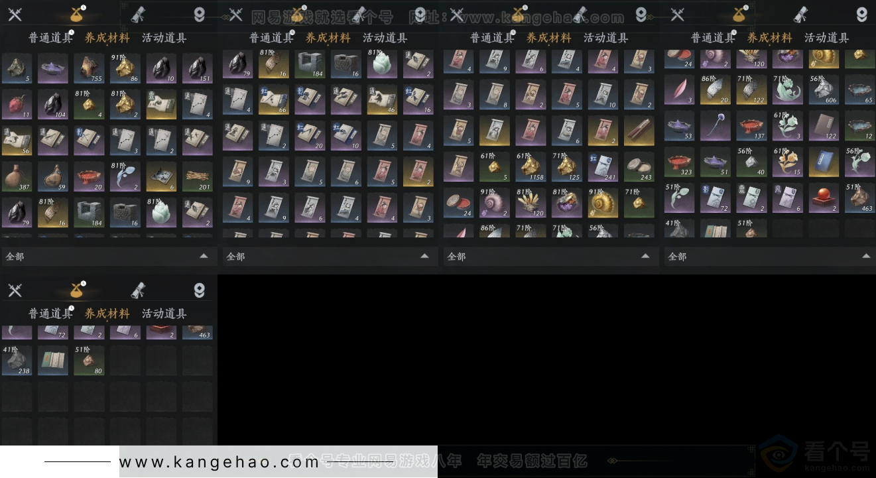Switch to 普通道具 tab in the first top panel
The image size is (876, 478).
50,38
